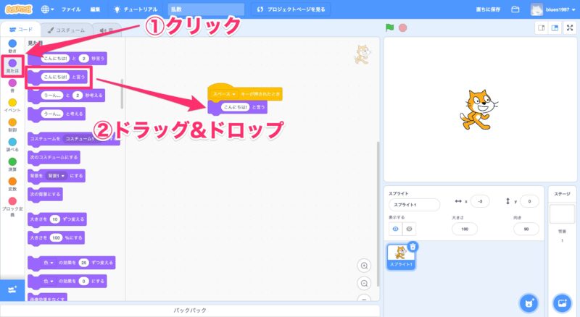Switch to the コスチューム tab
The width and height of the screenshot is (580, 317).
tap(64, 30)
